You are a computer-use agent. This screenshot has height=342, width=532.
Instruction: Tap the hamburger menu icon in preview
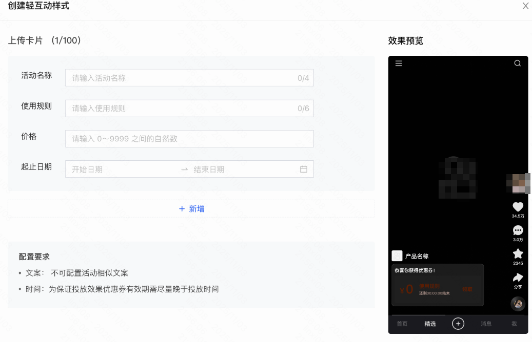tap(399, 63)
